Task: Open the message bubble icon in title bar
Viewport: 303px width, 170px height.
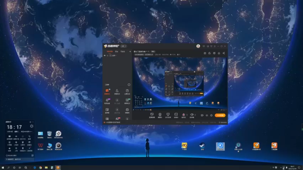Action: click(x=204, y=46)
